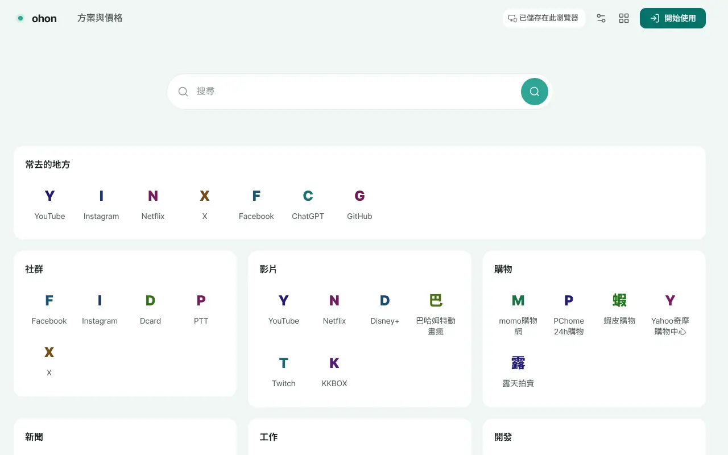Click the ohon logo
728x455 pixels.
(36, 18)
